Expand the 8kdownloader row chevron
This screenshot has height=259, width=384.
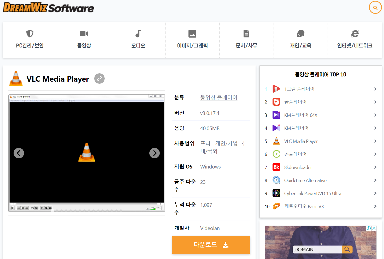pyautogui.click(x=375, y=167)
